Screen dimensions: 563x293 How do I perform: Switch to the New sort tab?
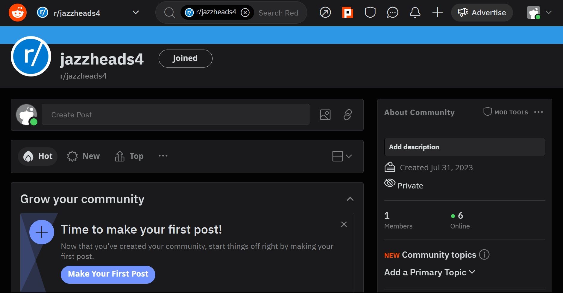pyautogui.click(x=83, y=156)
